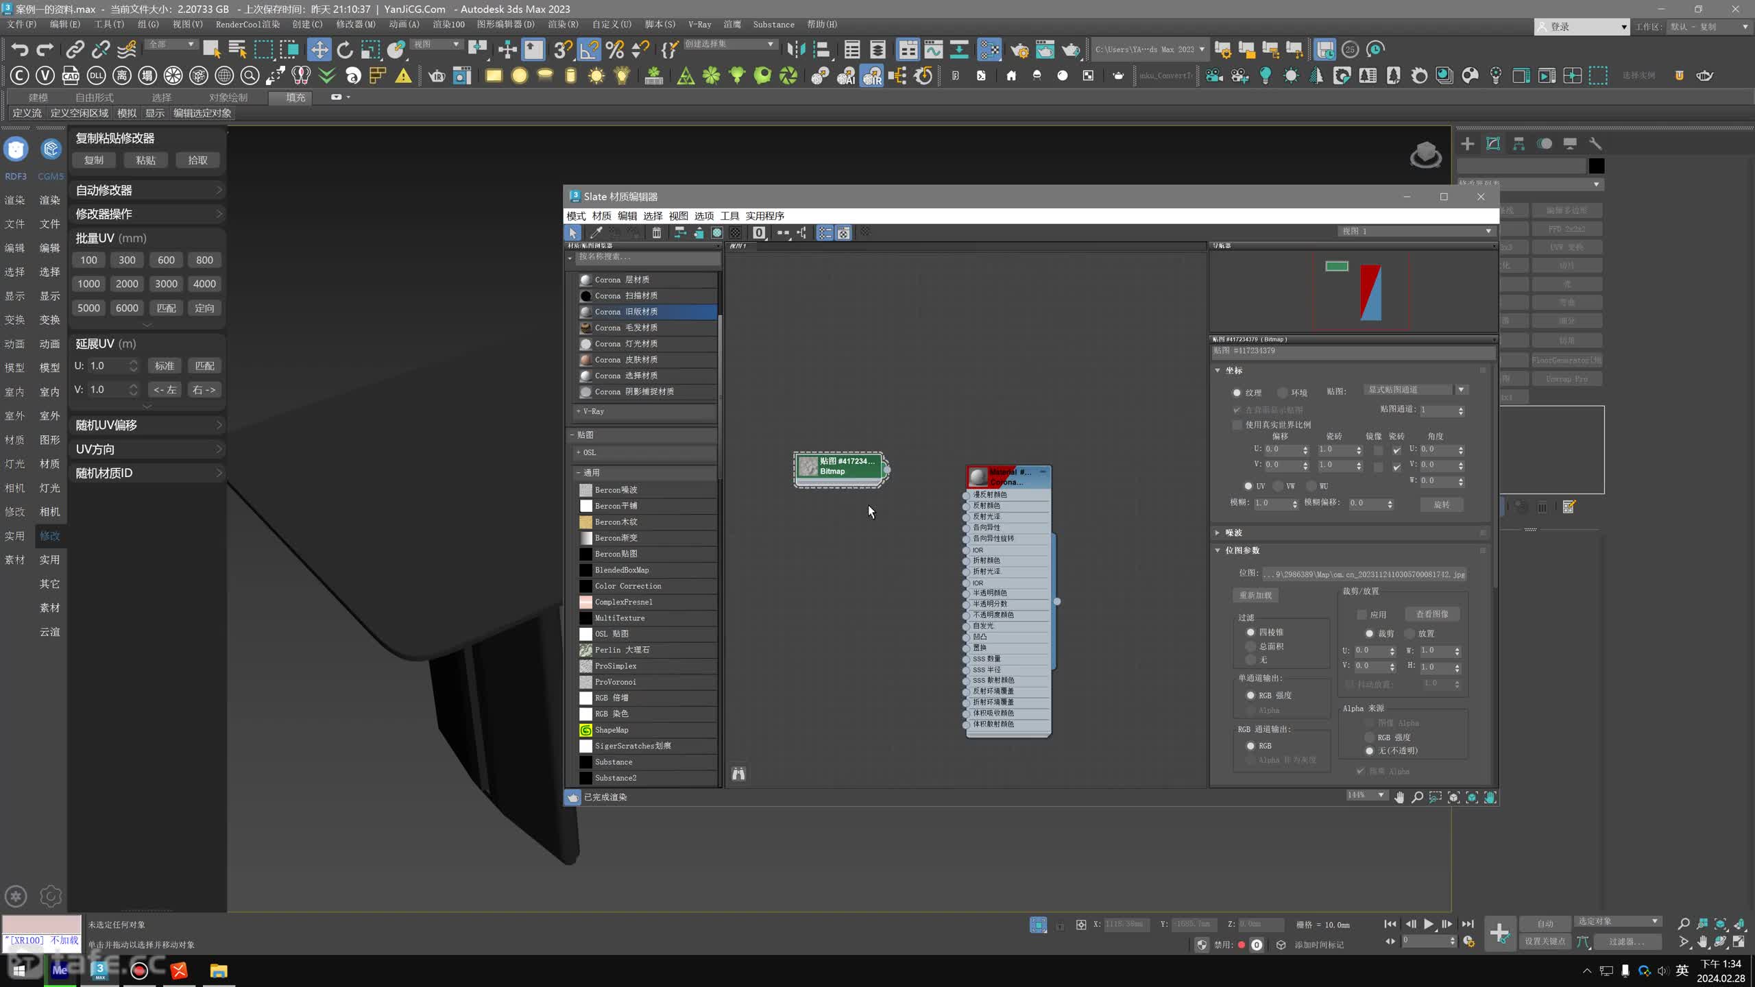
Task: Click the 拾取 button
Action: [x=197, y=160]
